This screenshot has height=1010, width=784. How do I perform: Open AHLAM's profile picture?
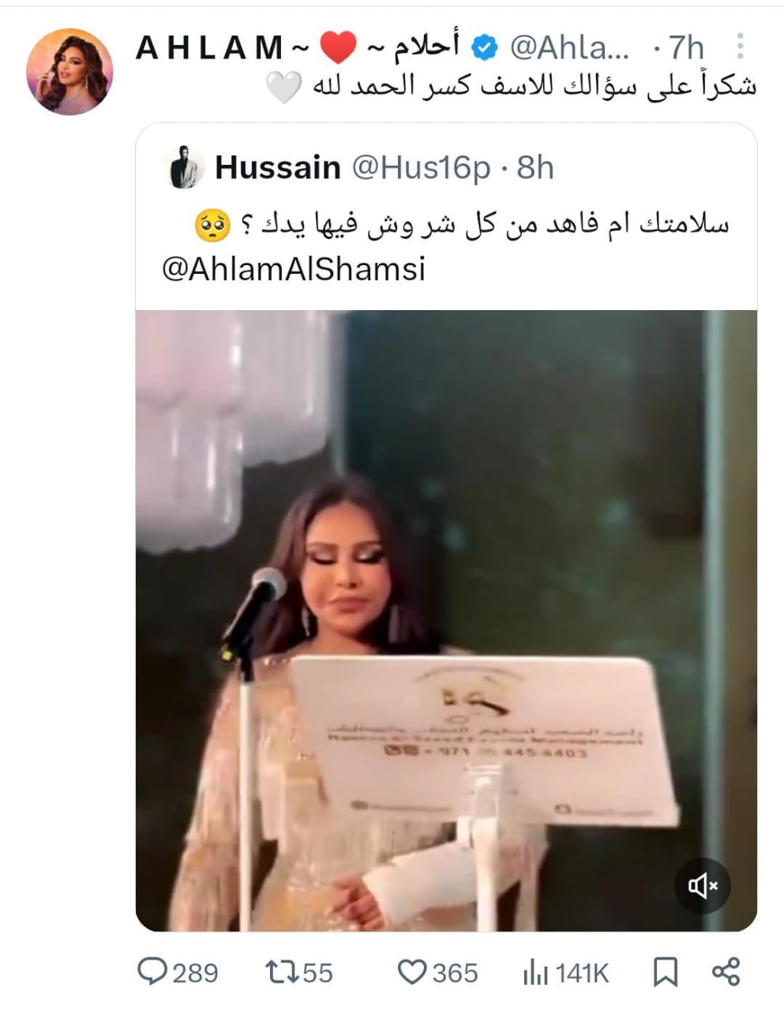click(x=69, y=72)
